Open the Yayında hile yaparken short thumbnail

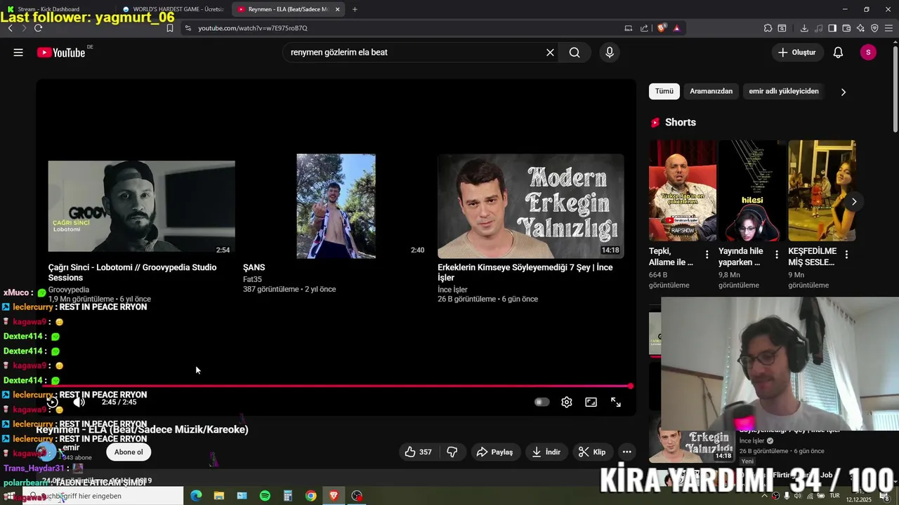point(752,191)
